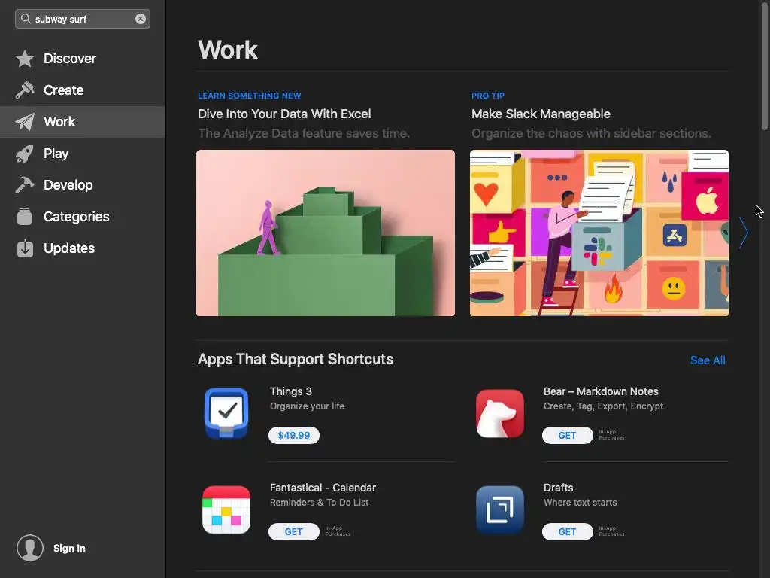Click the Fantastical - Calendar title
The image size is (770, 578).
point(323,488)
